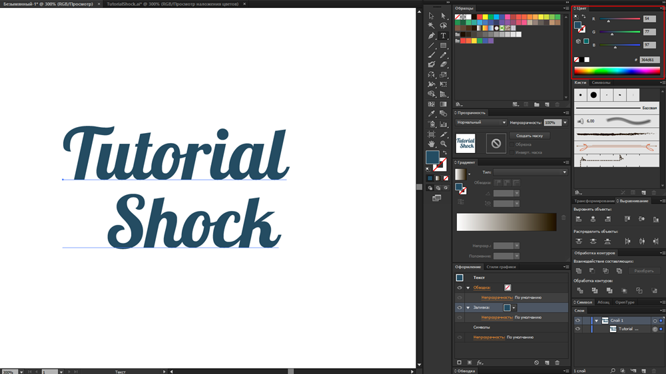Select the Line Segment tool

click(x=431, y=45)
